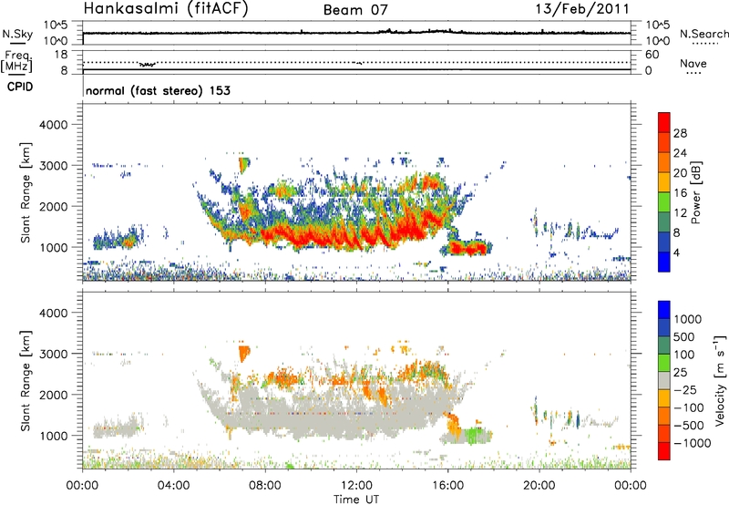Click the 'Time UT' axis label
Screen dimensions: 729x505
(x=356, y=500)
